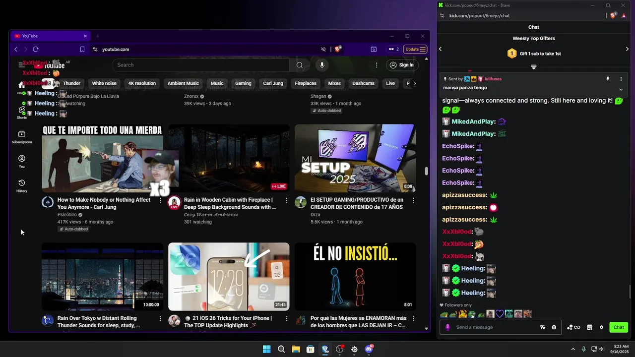Click the Kick chat scrollbar thumb
Screen dimensions: 635x357
630,292
